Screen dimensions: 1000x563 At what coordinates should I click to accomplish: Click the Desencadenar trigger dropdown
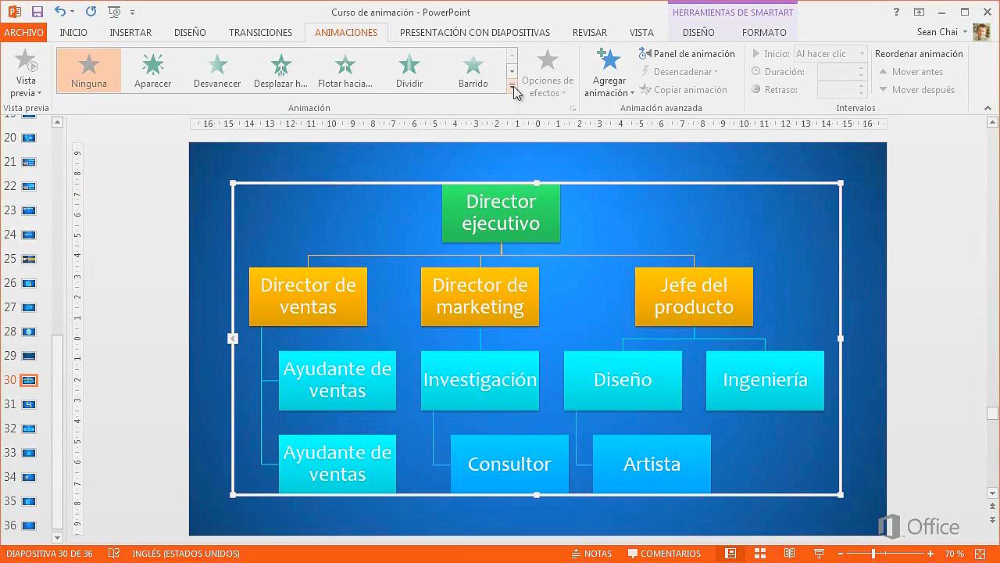pyautogui.click(x=680, y=72)
